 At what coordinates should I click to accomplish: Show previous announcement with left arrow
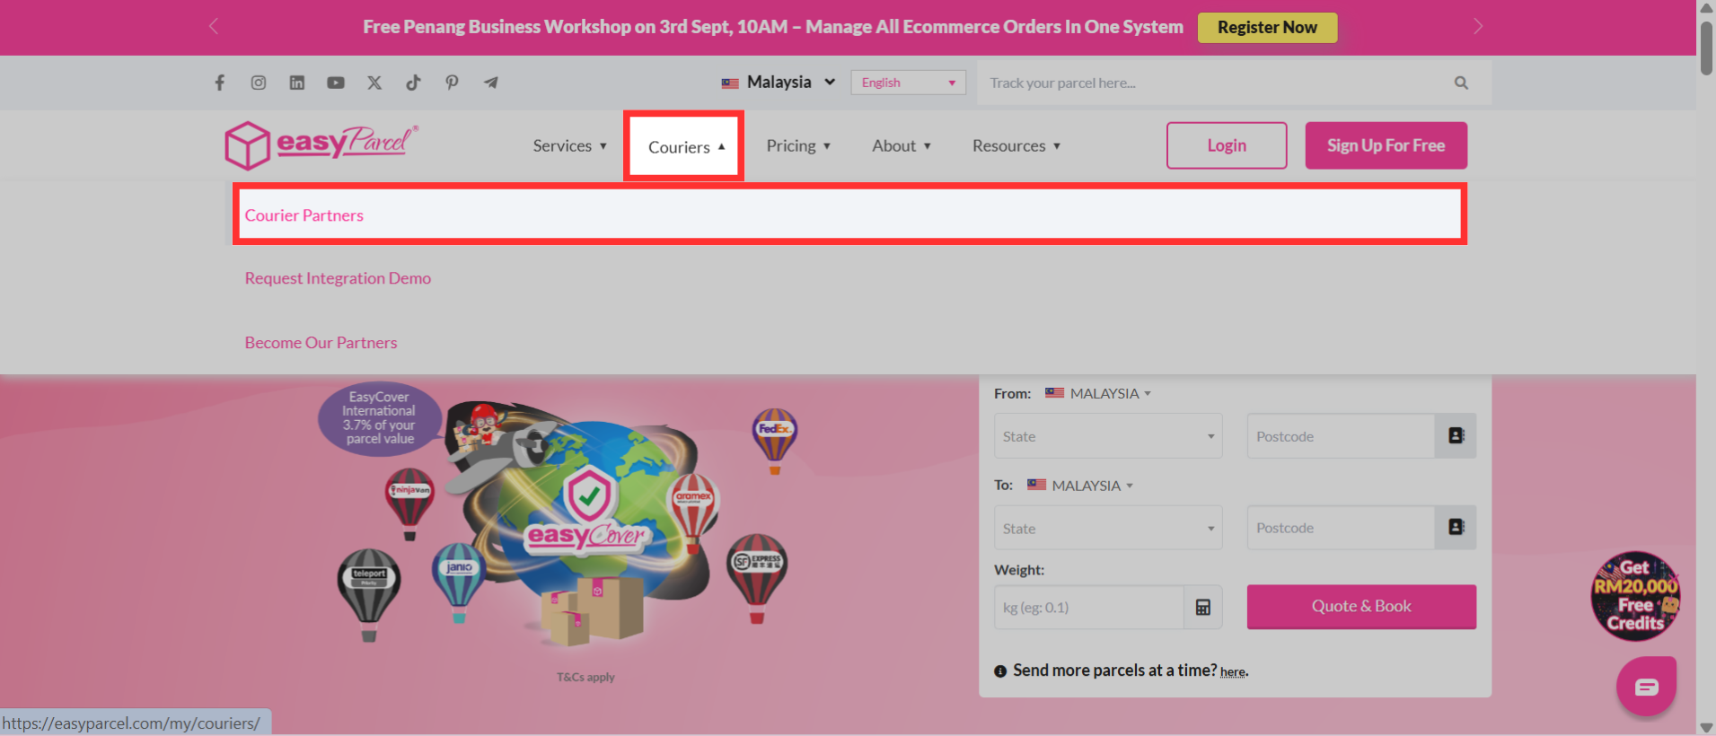pyautogui.click(x=213, y=26)
